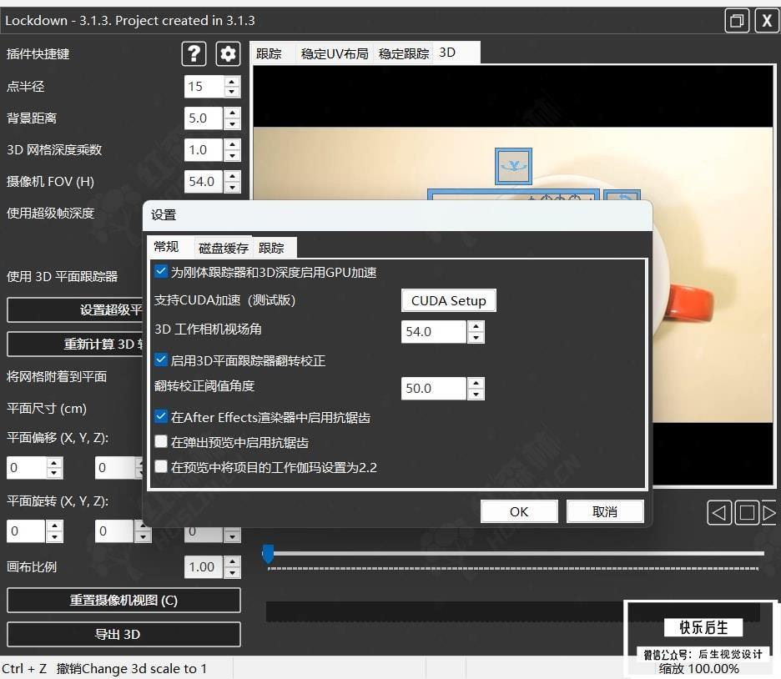Decrease 摄像机 FOV (H) value
The height and width of the screenshot is (679, 781).
(x=232, y=188)
